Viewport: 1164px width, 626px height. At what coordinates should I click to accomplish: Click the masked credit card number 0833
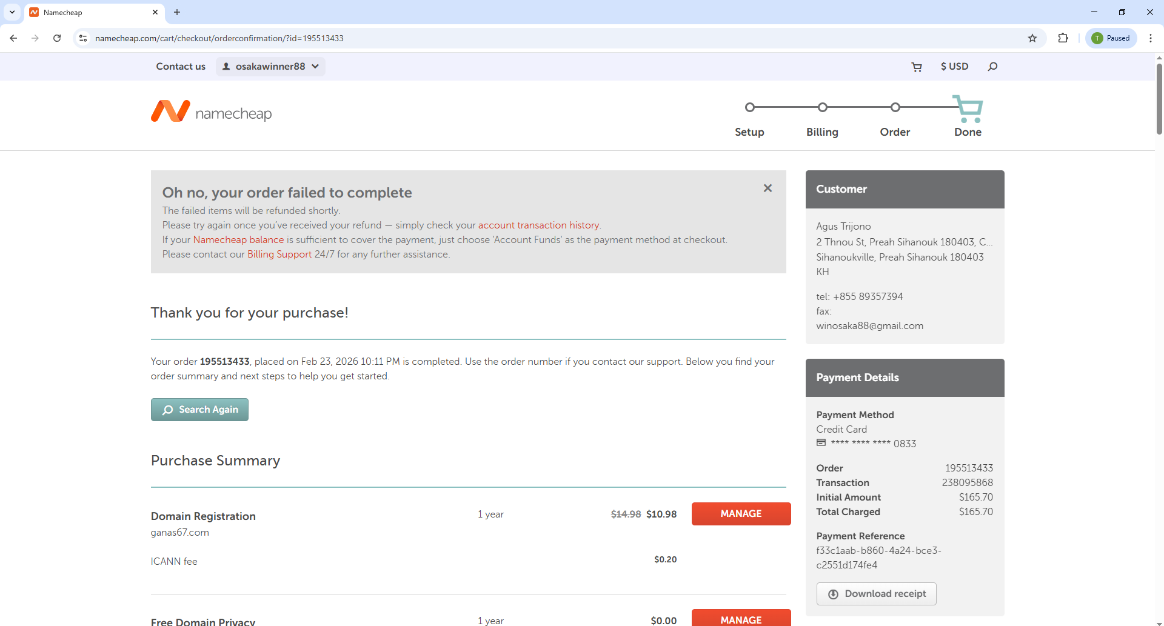pos(873,444)
